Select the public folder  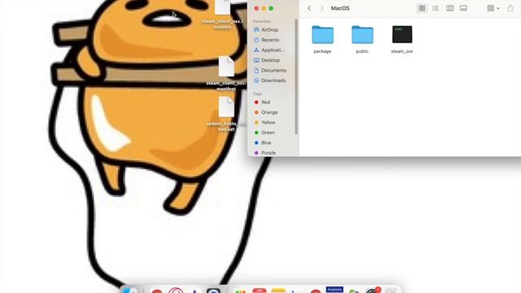tap(362, 34)
